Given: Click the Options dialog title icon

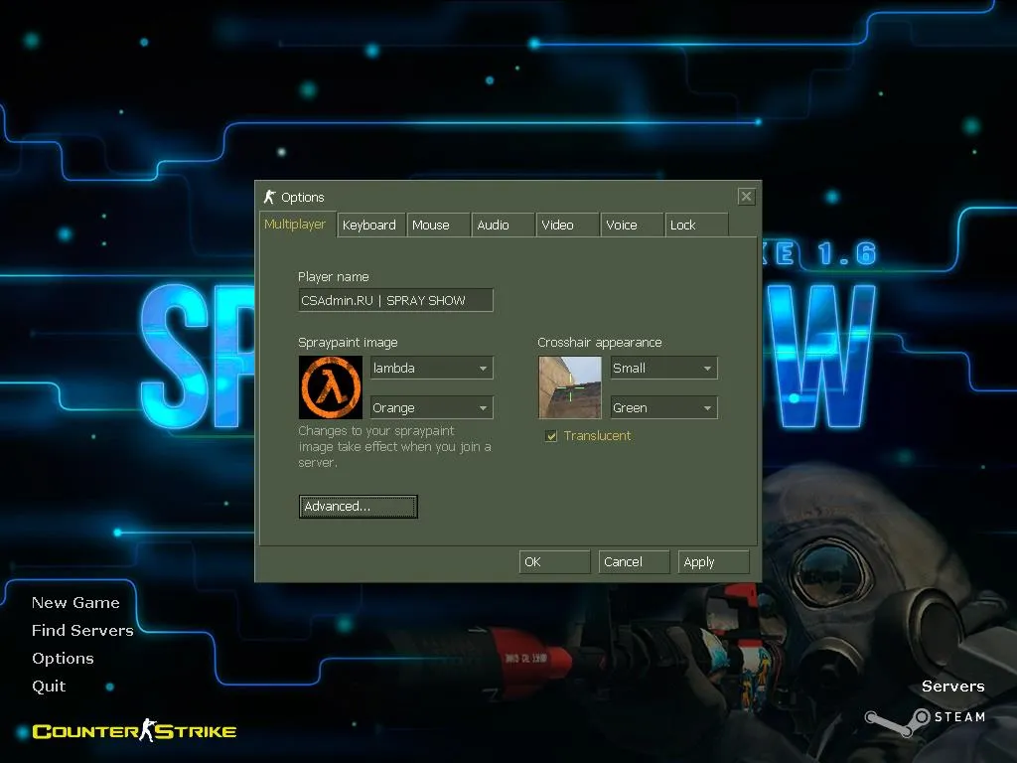Looking at the screenshot, I should point(270,197).
